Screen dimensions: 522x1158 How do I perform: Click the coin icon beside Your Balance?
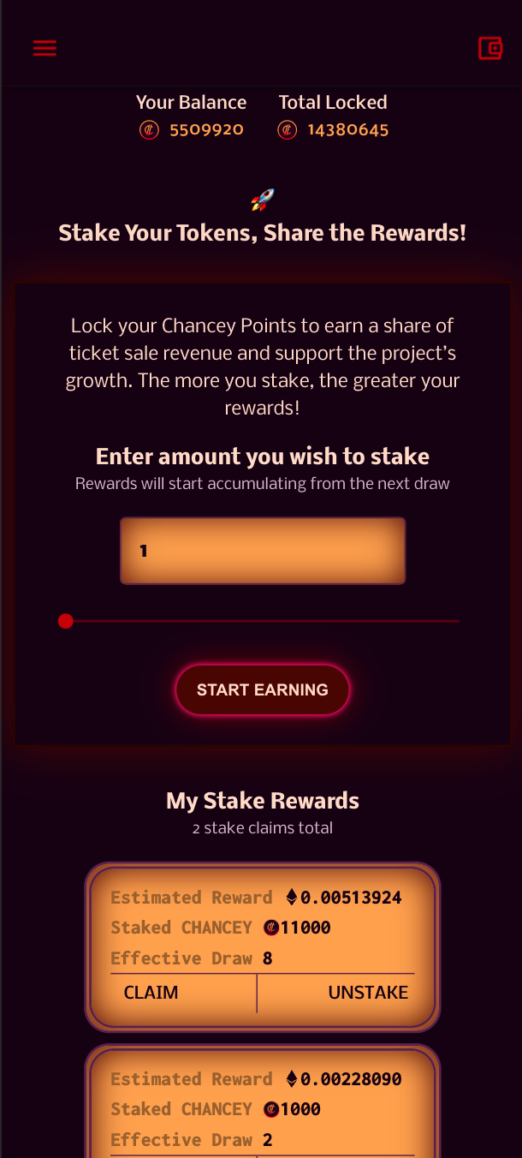(149, 130)
